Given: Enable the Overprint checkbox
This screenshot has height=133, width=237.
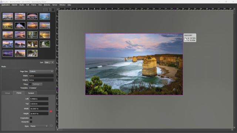Looking at the screenshot, I should click(x=31, y=122).
